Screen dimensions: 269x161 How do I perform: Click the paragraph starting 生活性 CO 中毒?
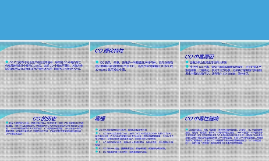224,70
